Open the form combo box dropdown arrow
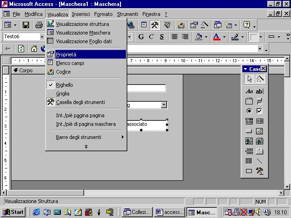 (x=164, y=105)
